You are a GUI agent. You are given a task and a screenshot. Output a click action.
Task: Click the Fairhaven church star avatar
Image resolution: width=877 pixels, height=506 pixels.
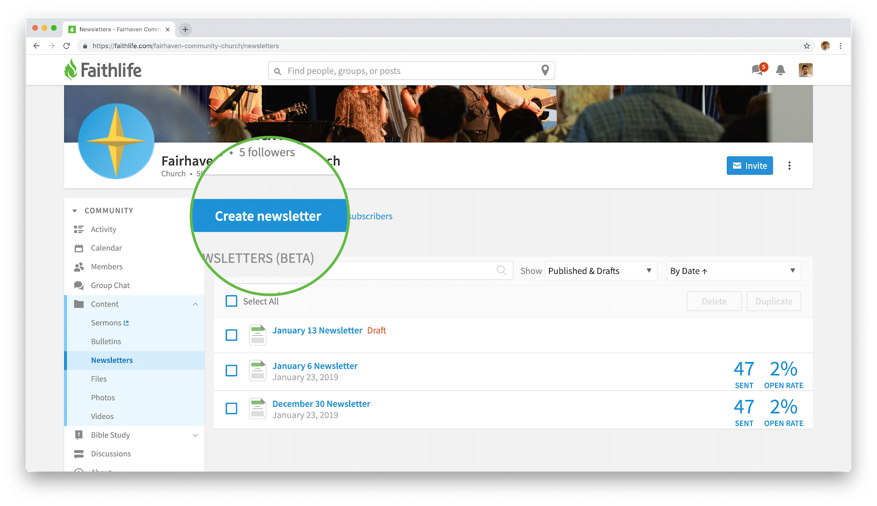[116, 141]
